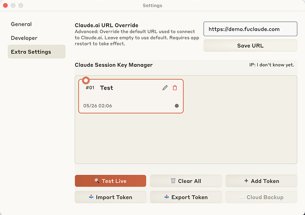Image resolution: width=305 pixels, height=215 pixels.
Task: Run Test Live on tokens
Action: [x=111, y=181]
